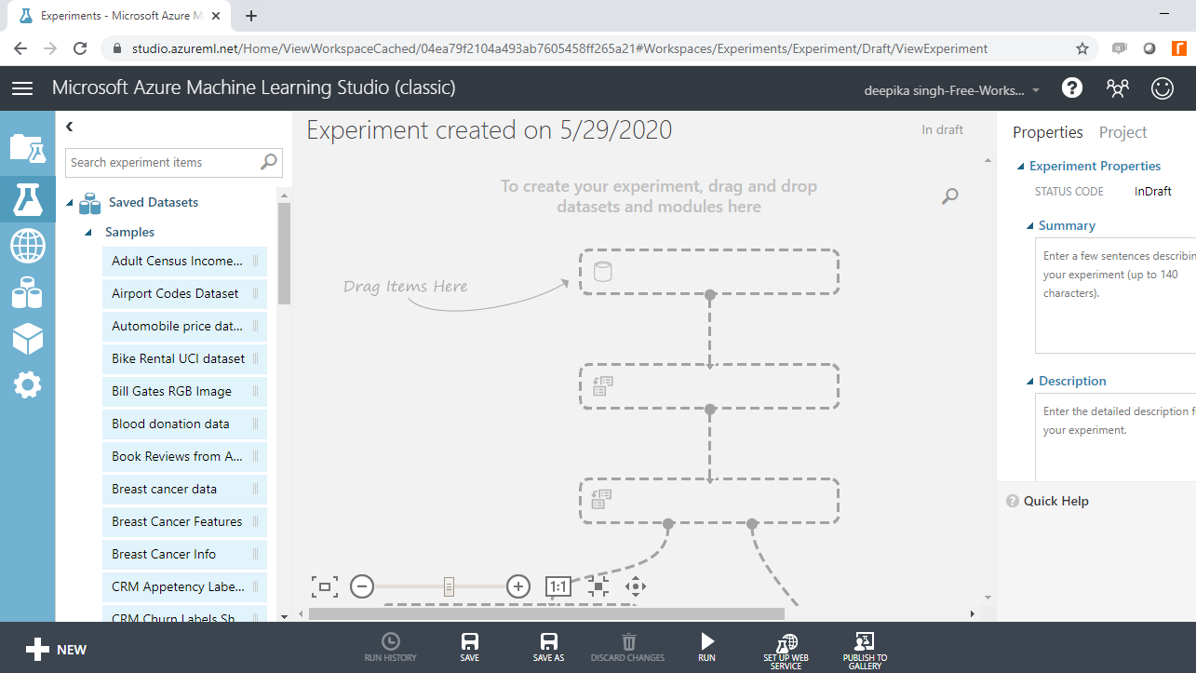Select Automobile price data item
The image size is (1196, 673).
[184, 327]
